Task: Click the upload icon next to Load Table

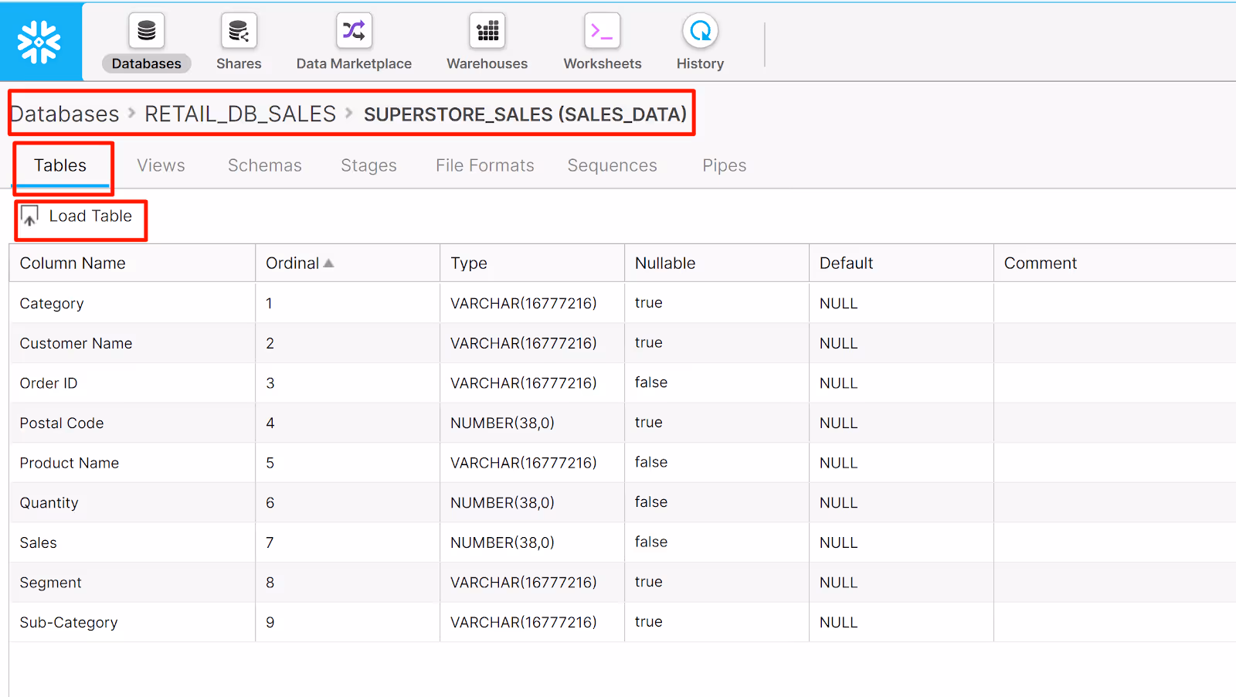Action: 29,216
